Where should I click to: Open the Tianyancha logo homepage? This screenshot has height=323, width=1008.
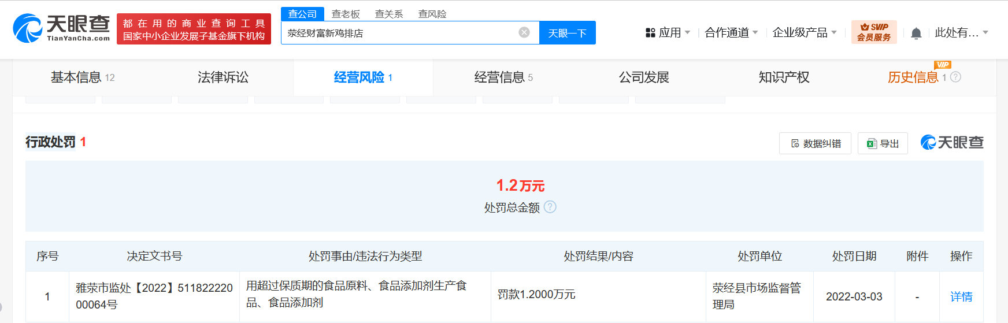pyautogui.click(x=61, y=28)
